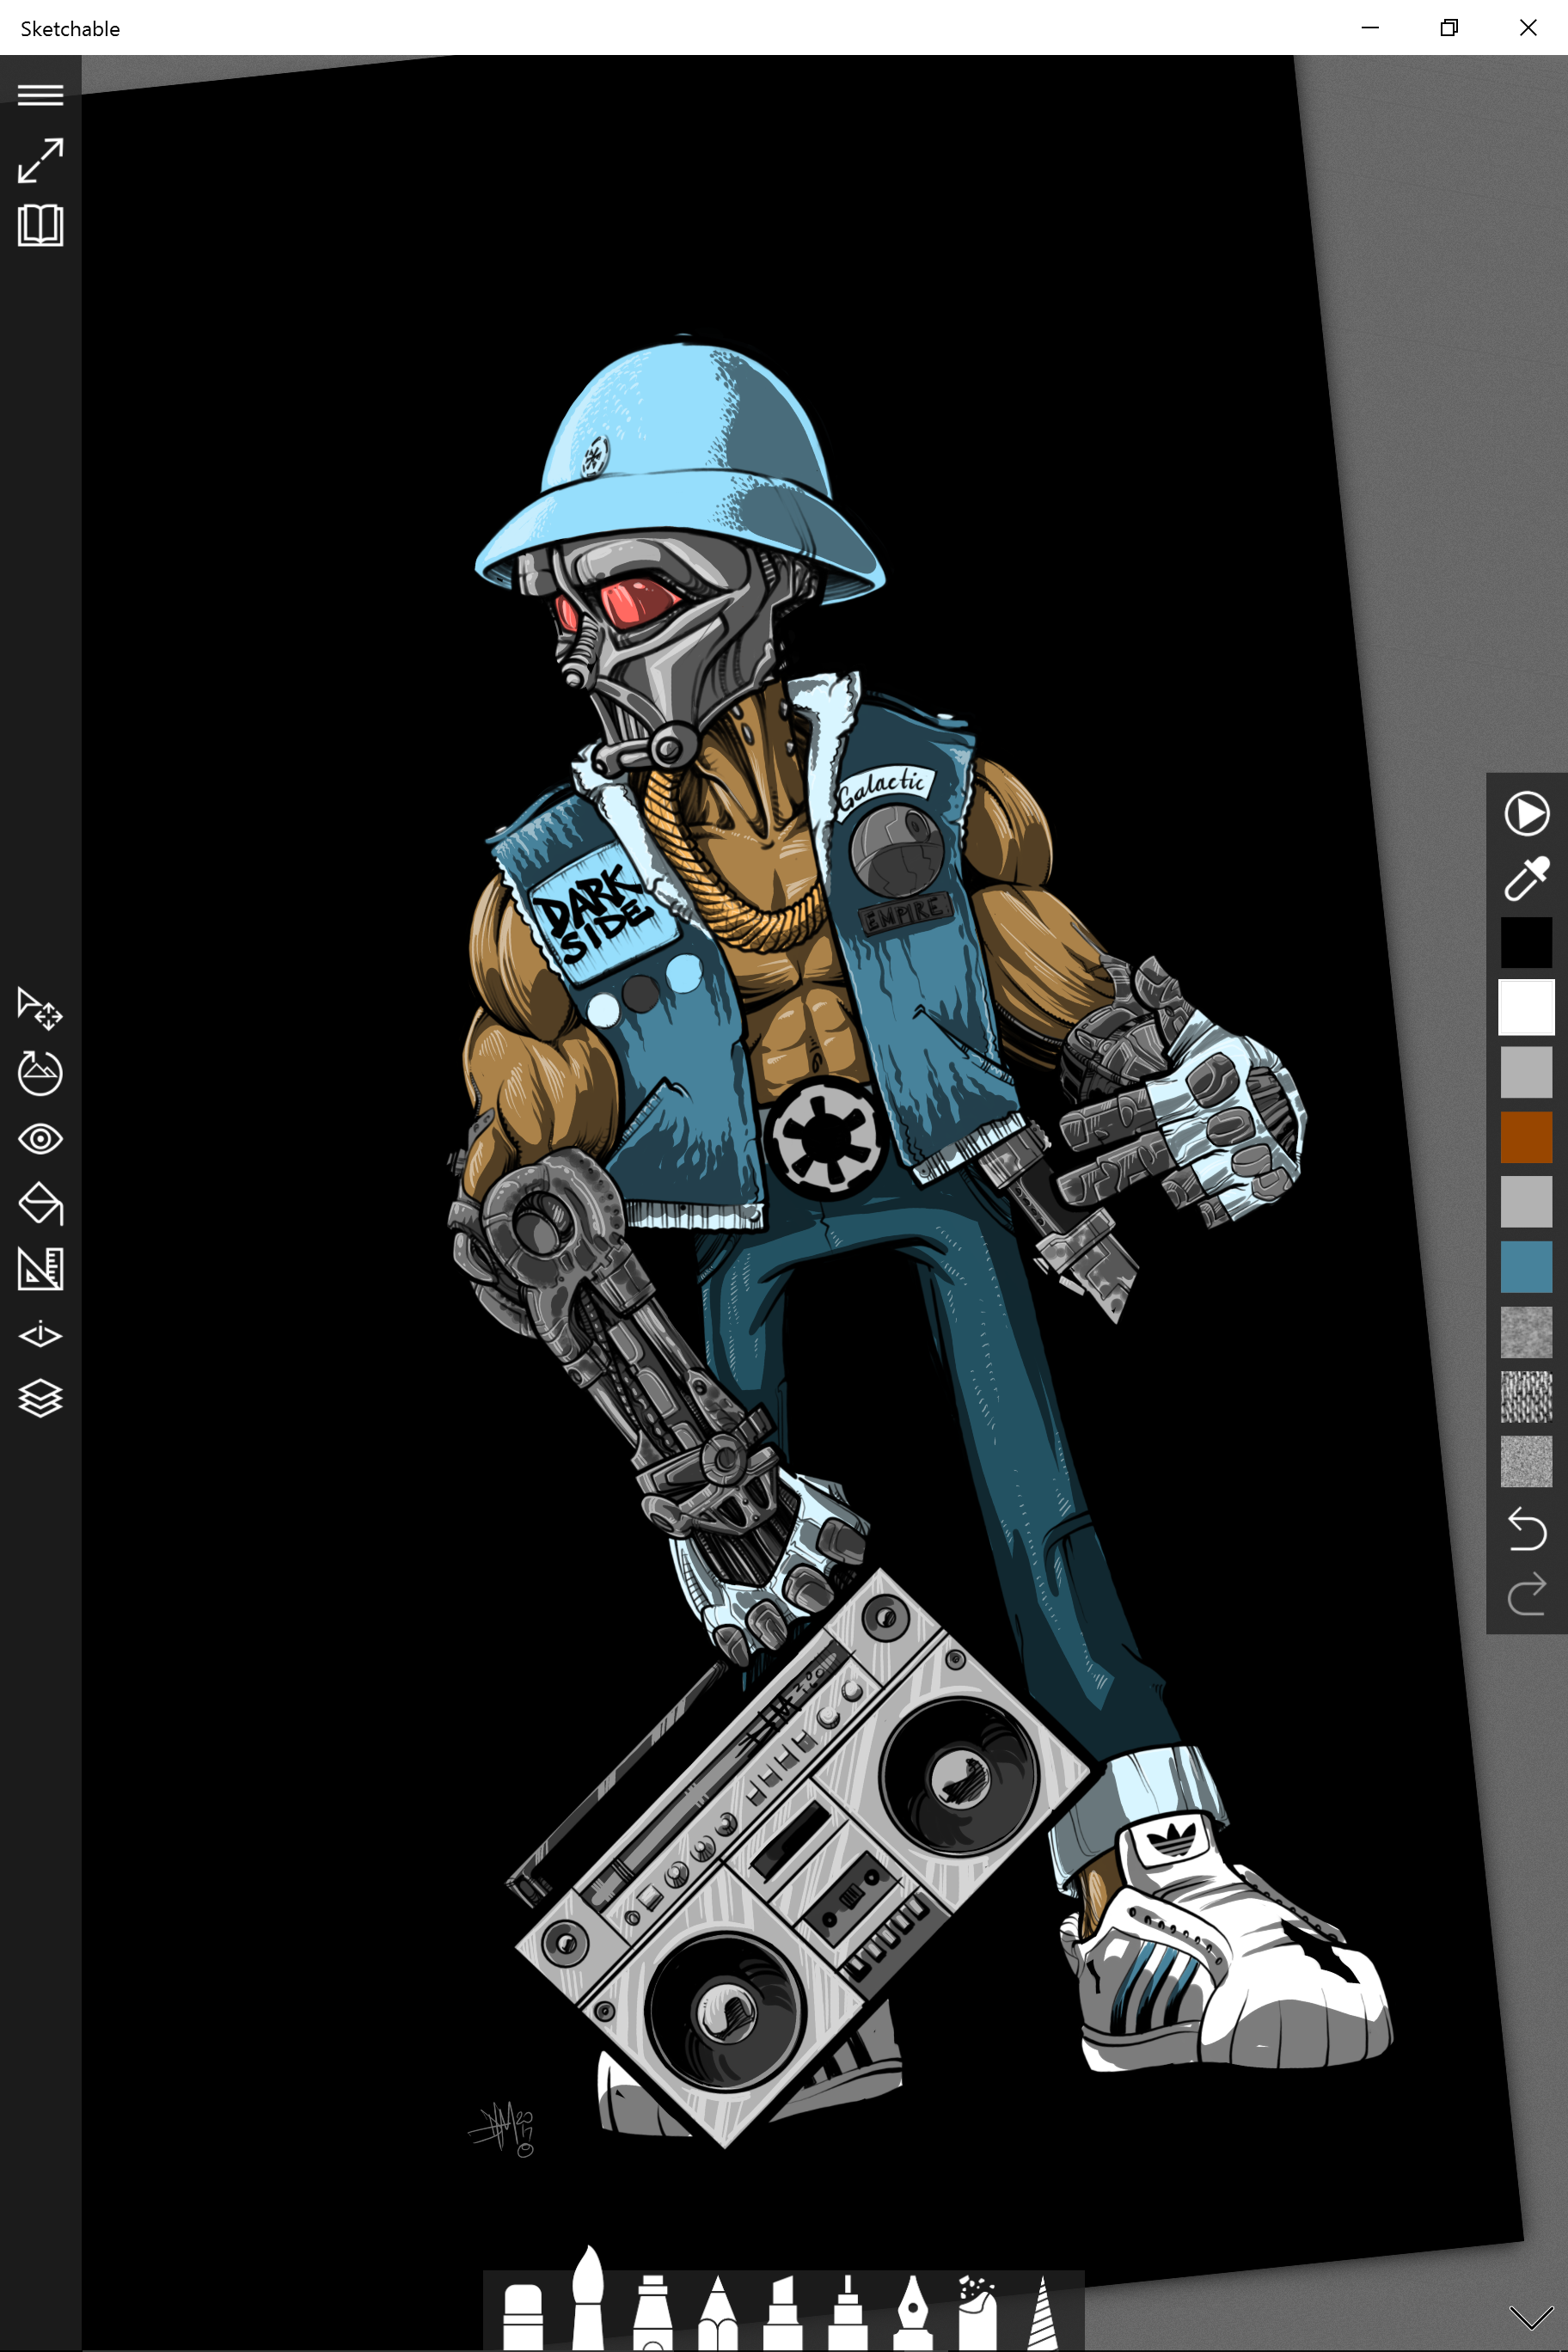The height and width of the screenshot is (2352, 1568).
Task: Toggle the eye visibility icon
Action: (40, 1139)
